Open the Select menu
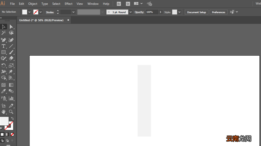 tap(56, 4)
